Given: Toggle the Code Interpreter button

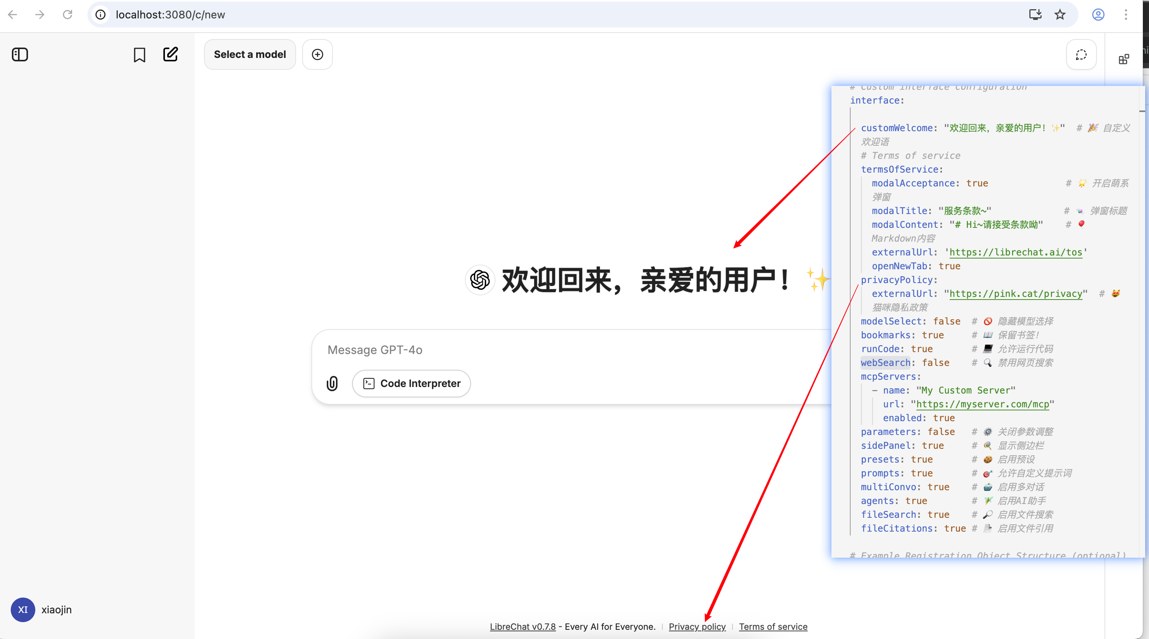Looking at the screenshot, I should pos(411,383).
